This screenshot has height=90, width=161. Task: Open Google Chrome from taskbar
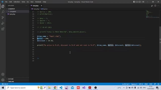(x=55, y=88)
